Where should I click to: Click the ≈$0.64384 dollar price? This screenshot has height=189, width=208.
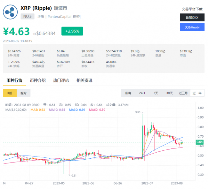(44, 34)
